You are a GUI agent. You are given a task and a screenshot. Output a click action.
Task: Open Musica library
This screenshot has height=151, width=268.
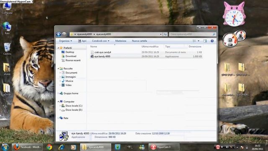coord(69,81)
